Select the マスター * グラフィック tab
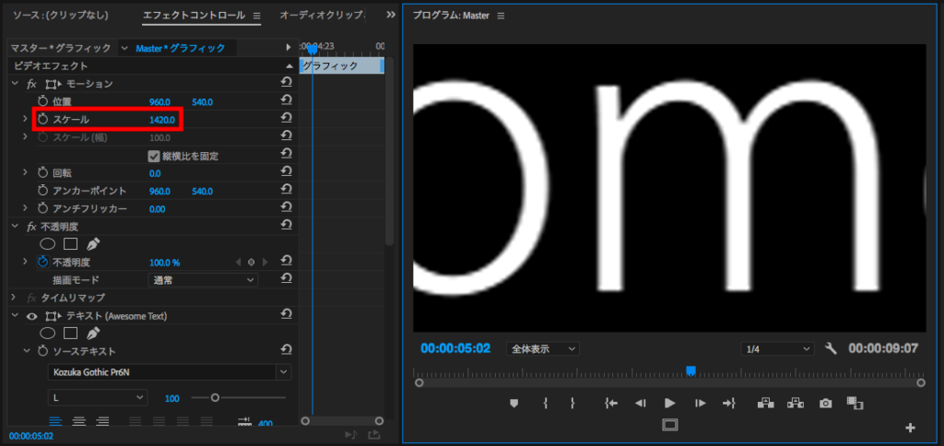The width and height of the screenshot is (944, 446). pos(61,48)
